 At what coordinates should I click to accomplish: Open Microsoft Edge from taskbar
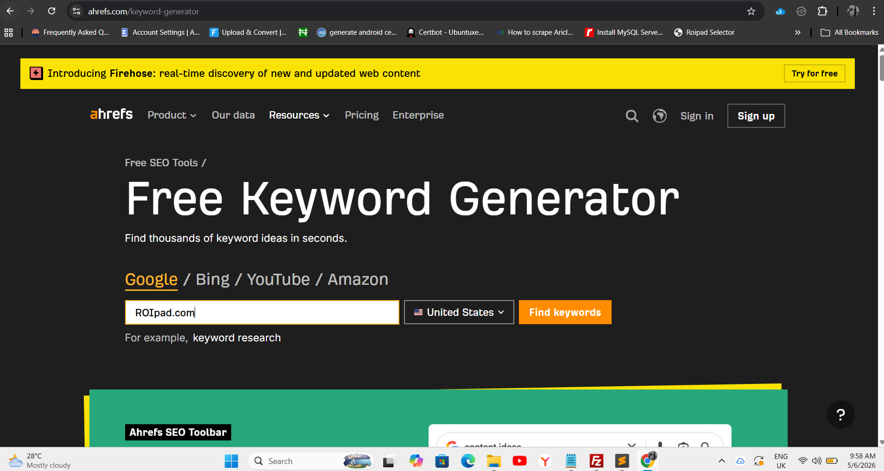(468, 461)
